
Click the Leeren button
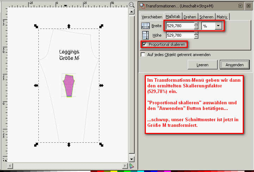coord(202,65)
